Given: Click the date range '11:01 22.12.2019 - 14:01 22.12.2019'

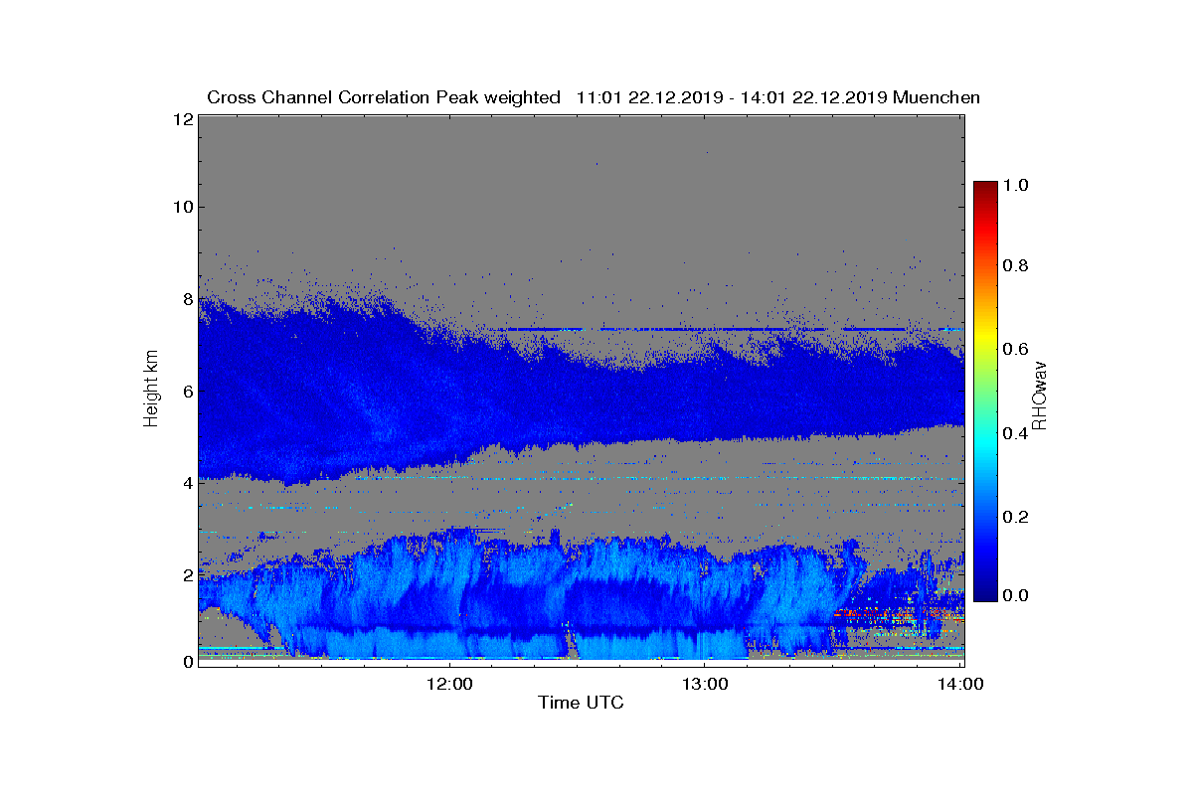Looking at the screenshot, I should click(x=733, y=97).
